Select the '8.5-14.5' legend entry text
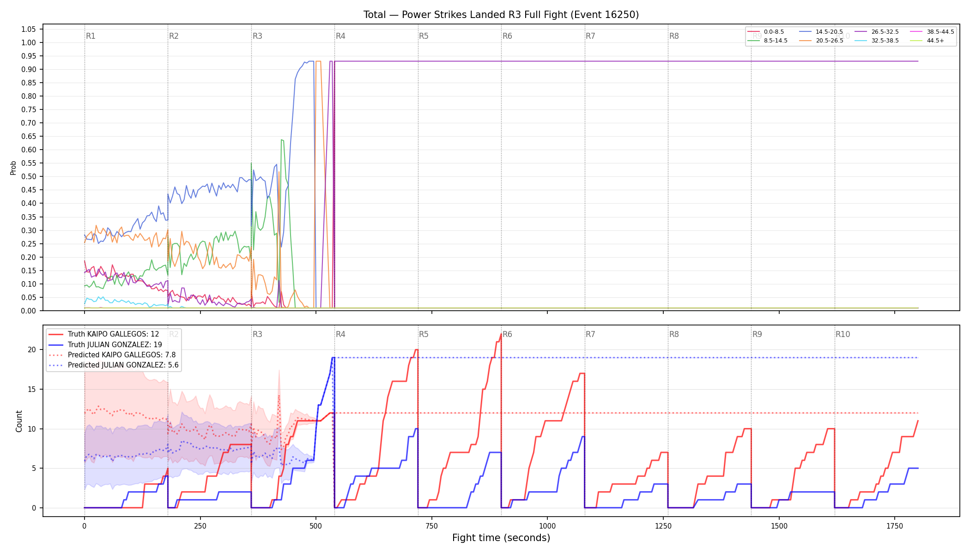Screen dimensions: 970x554 (776, 41)
